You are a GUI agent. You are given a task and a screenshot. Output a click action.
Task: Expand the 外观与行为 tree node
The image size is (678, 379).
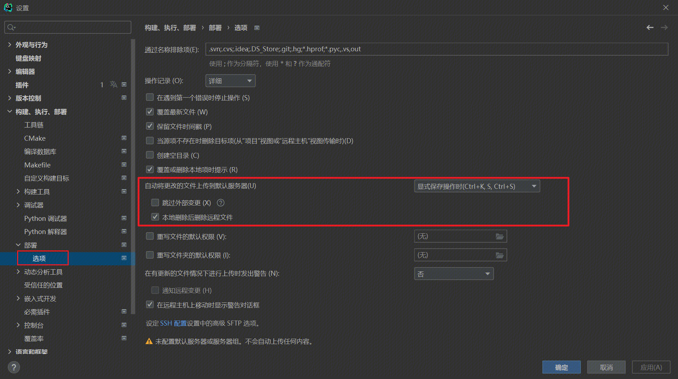tap(10, 45)
